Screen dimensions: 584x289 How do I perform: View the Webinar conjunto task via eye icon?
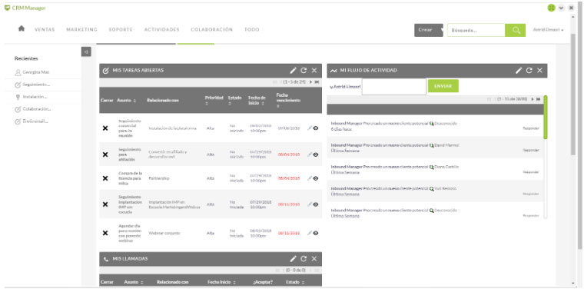click(x=316, y=233)
